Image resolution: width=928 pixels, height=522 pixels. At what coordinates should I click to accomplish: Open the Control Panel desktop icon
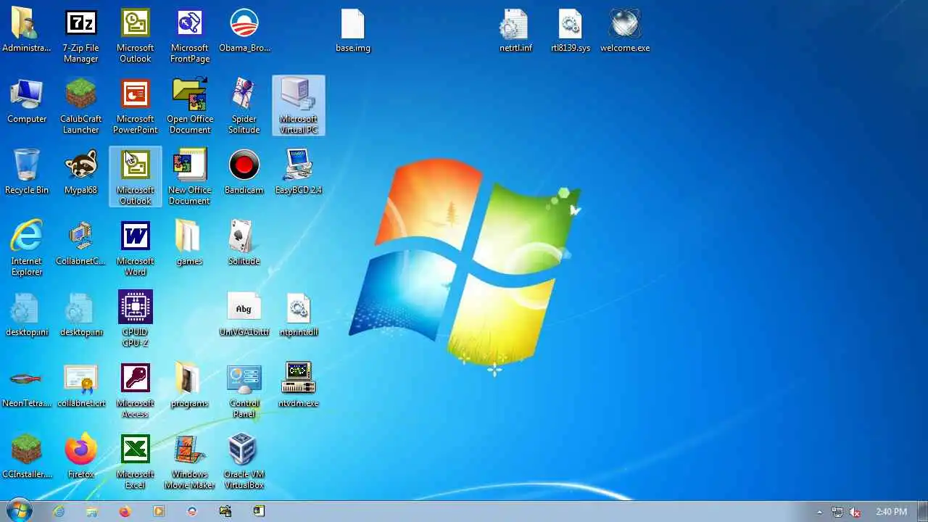tap(244, 391)
